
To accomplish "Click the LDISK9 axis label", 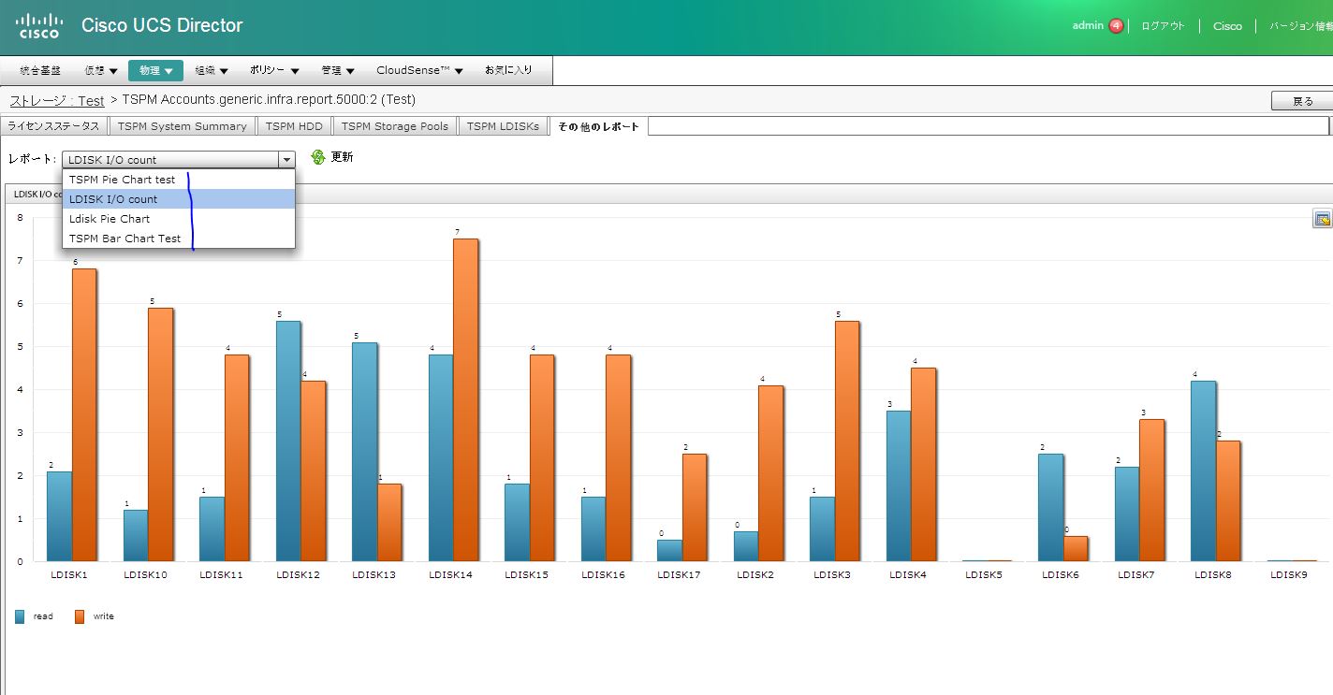I will point(1289,574).
